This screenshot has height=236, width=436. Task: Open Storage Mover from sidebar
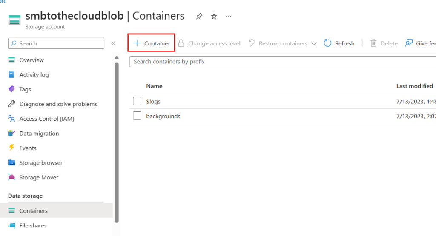[x=38, y=177]
